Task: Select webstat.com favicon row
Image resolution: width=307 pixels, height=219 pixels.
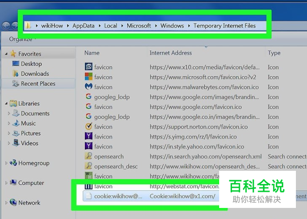Action: point(151,186)
